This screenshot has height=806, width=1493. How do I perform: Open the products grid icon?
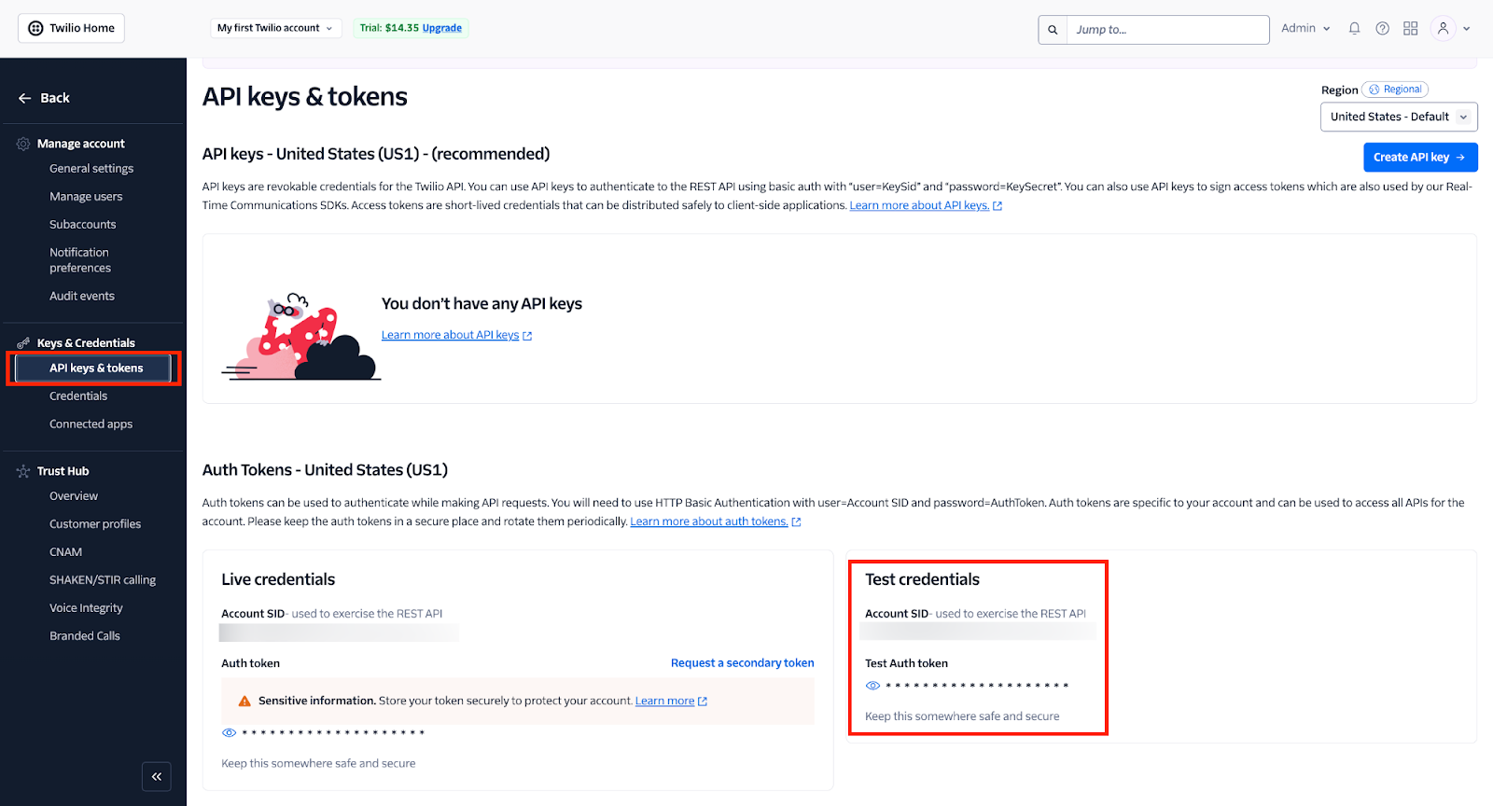coord(1411,29)
